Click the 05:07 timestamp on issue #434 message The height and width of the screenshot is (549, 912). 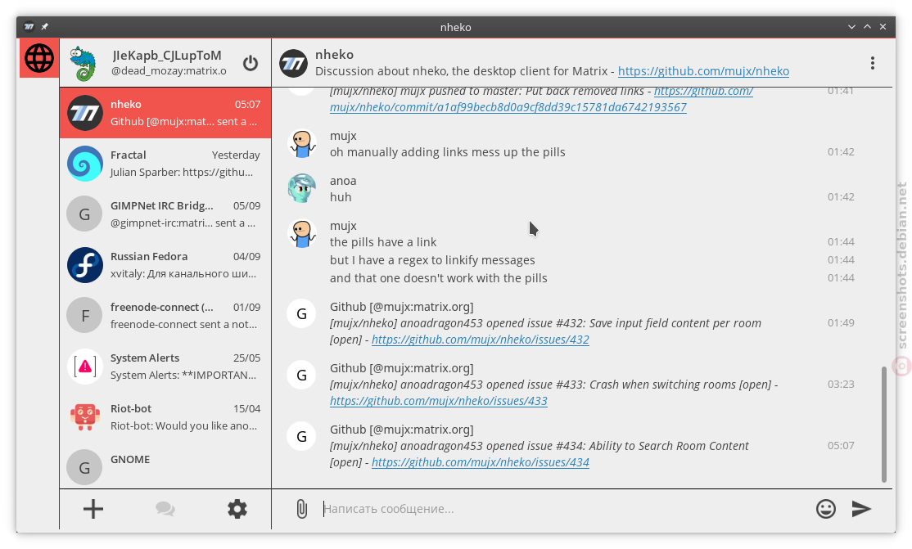click(x=841, y=445)
